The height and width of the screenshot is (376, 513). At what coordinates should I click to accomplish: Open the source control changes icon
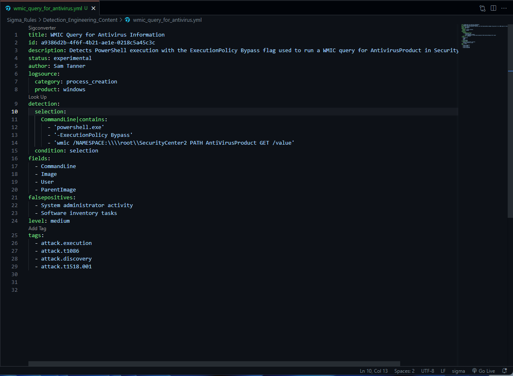coord(483,8)
